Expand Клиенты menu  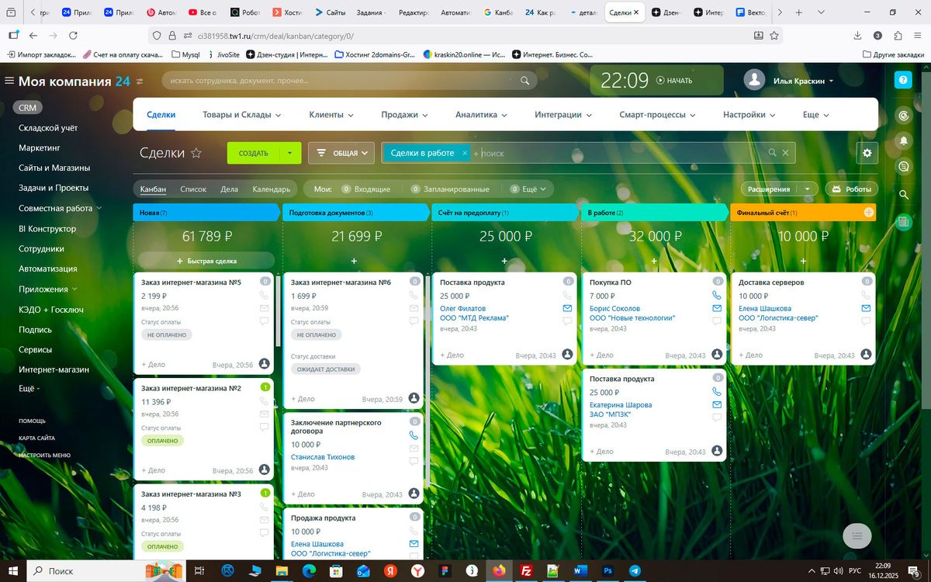(331, 114)
